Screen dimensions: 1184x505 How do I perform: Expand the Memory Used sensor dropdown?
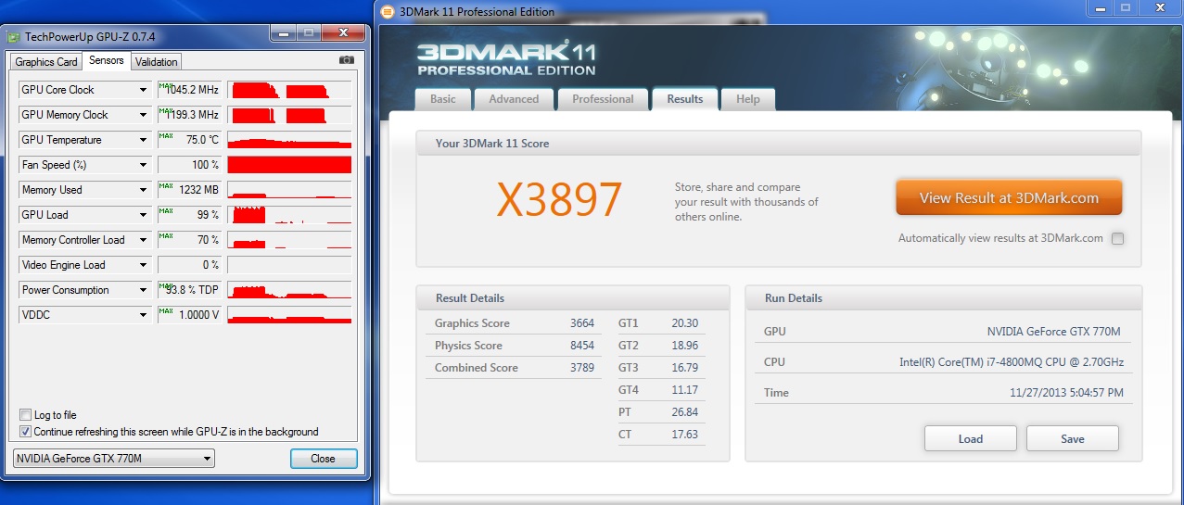(x=144, y=190)
